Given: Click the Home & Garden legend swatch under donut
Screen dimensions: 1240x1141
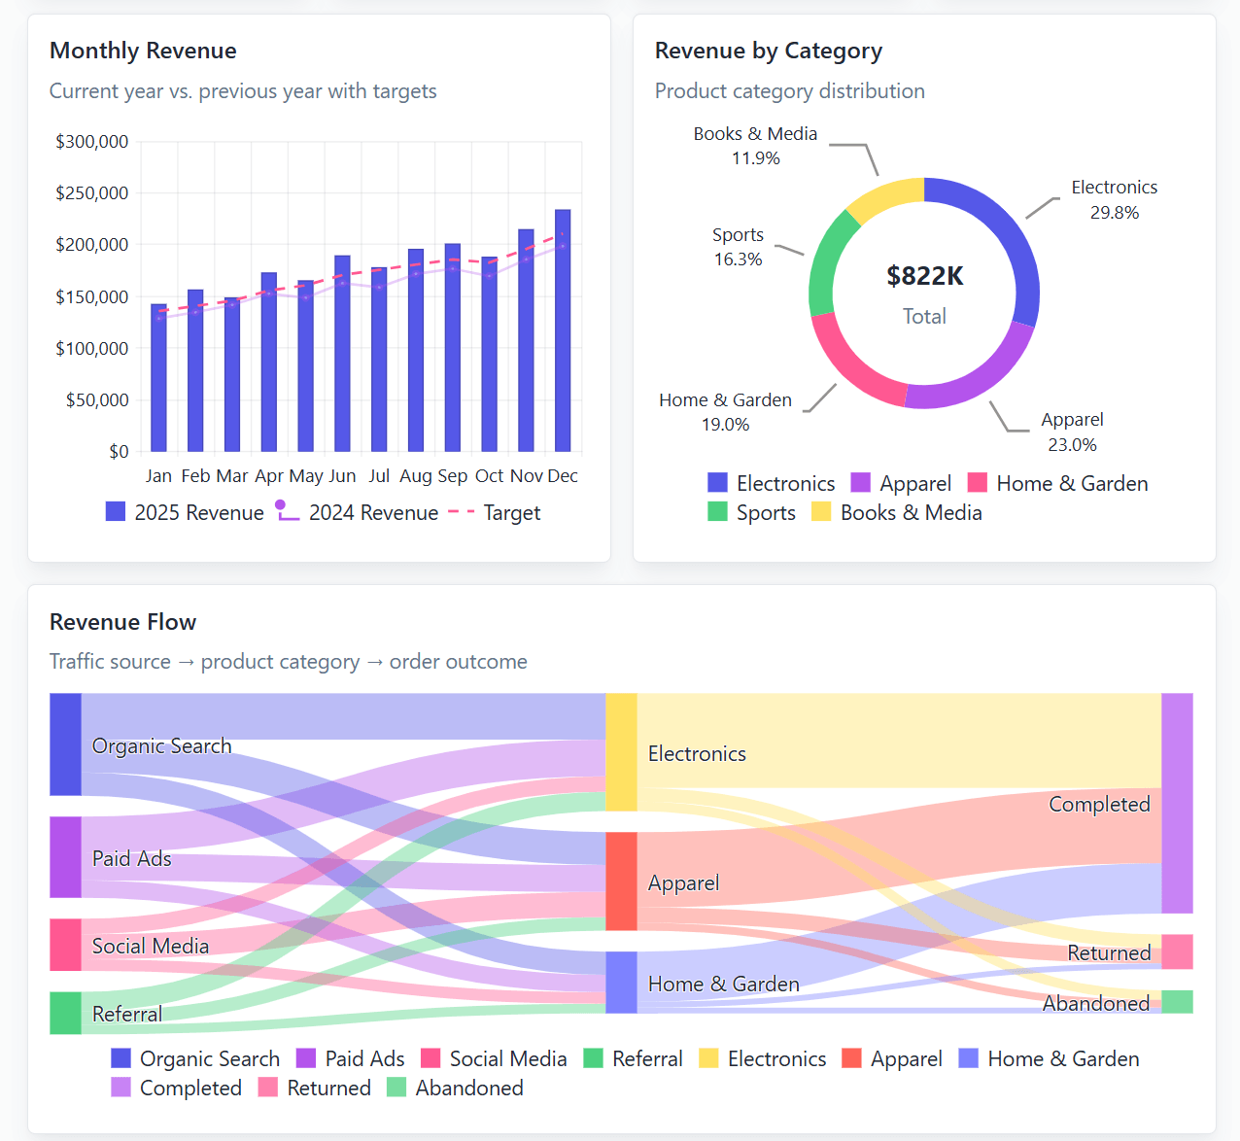Looking at the screenshot, I should point(978,483).
